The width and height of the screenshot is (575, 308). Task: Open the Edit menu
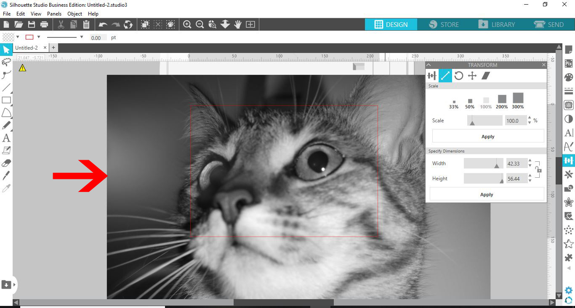click(x=21, y=14)
